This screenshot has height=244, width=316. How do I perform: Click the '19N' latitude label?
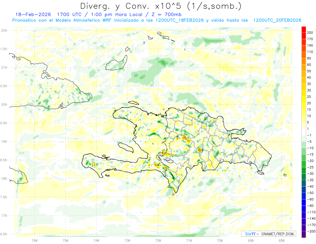(x=4, y=141)
